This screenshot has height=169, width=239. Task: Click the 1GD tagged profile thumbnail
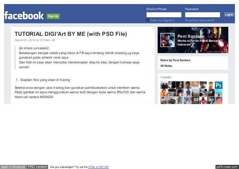[195, 100]
